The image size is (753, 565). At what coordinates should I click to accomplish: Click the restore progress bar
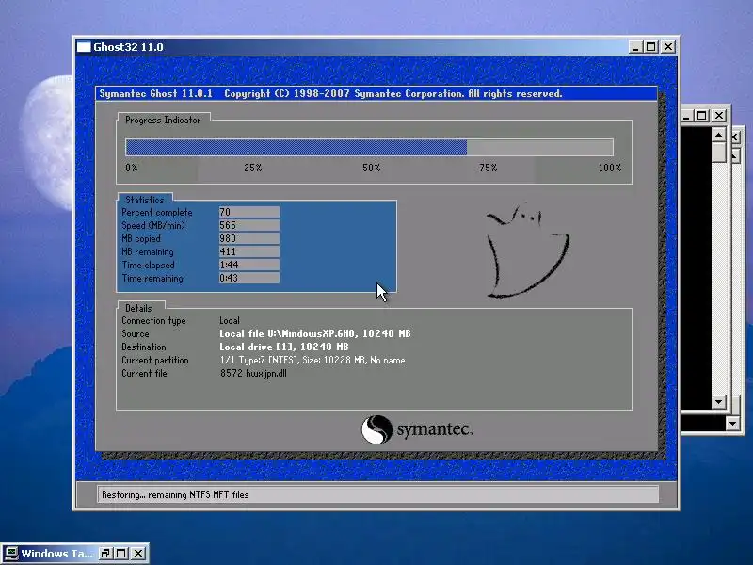point(369,147)
